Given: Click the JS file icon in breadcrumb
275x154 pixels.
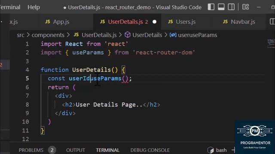Looking at the screenshot, I should (x=76, y=35).
